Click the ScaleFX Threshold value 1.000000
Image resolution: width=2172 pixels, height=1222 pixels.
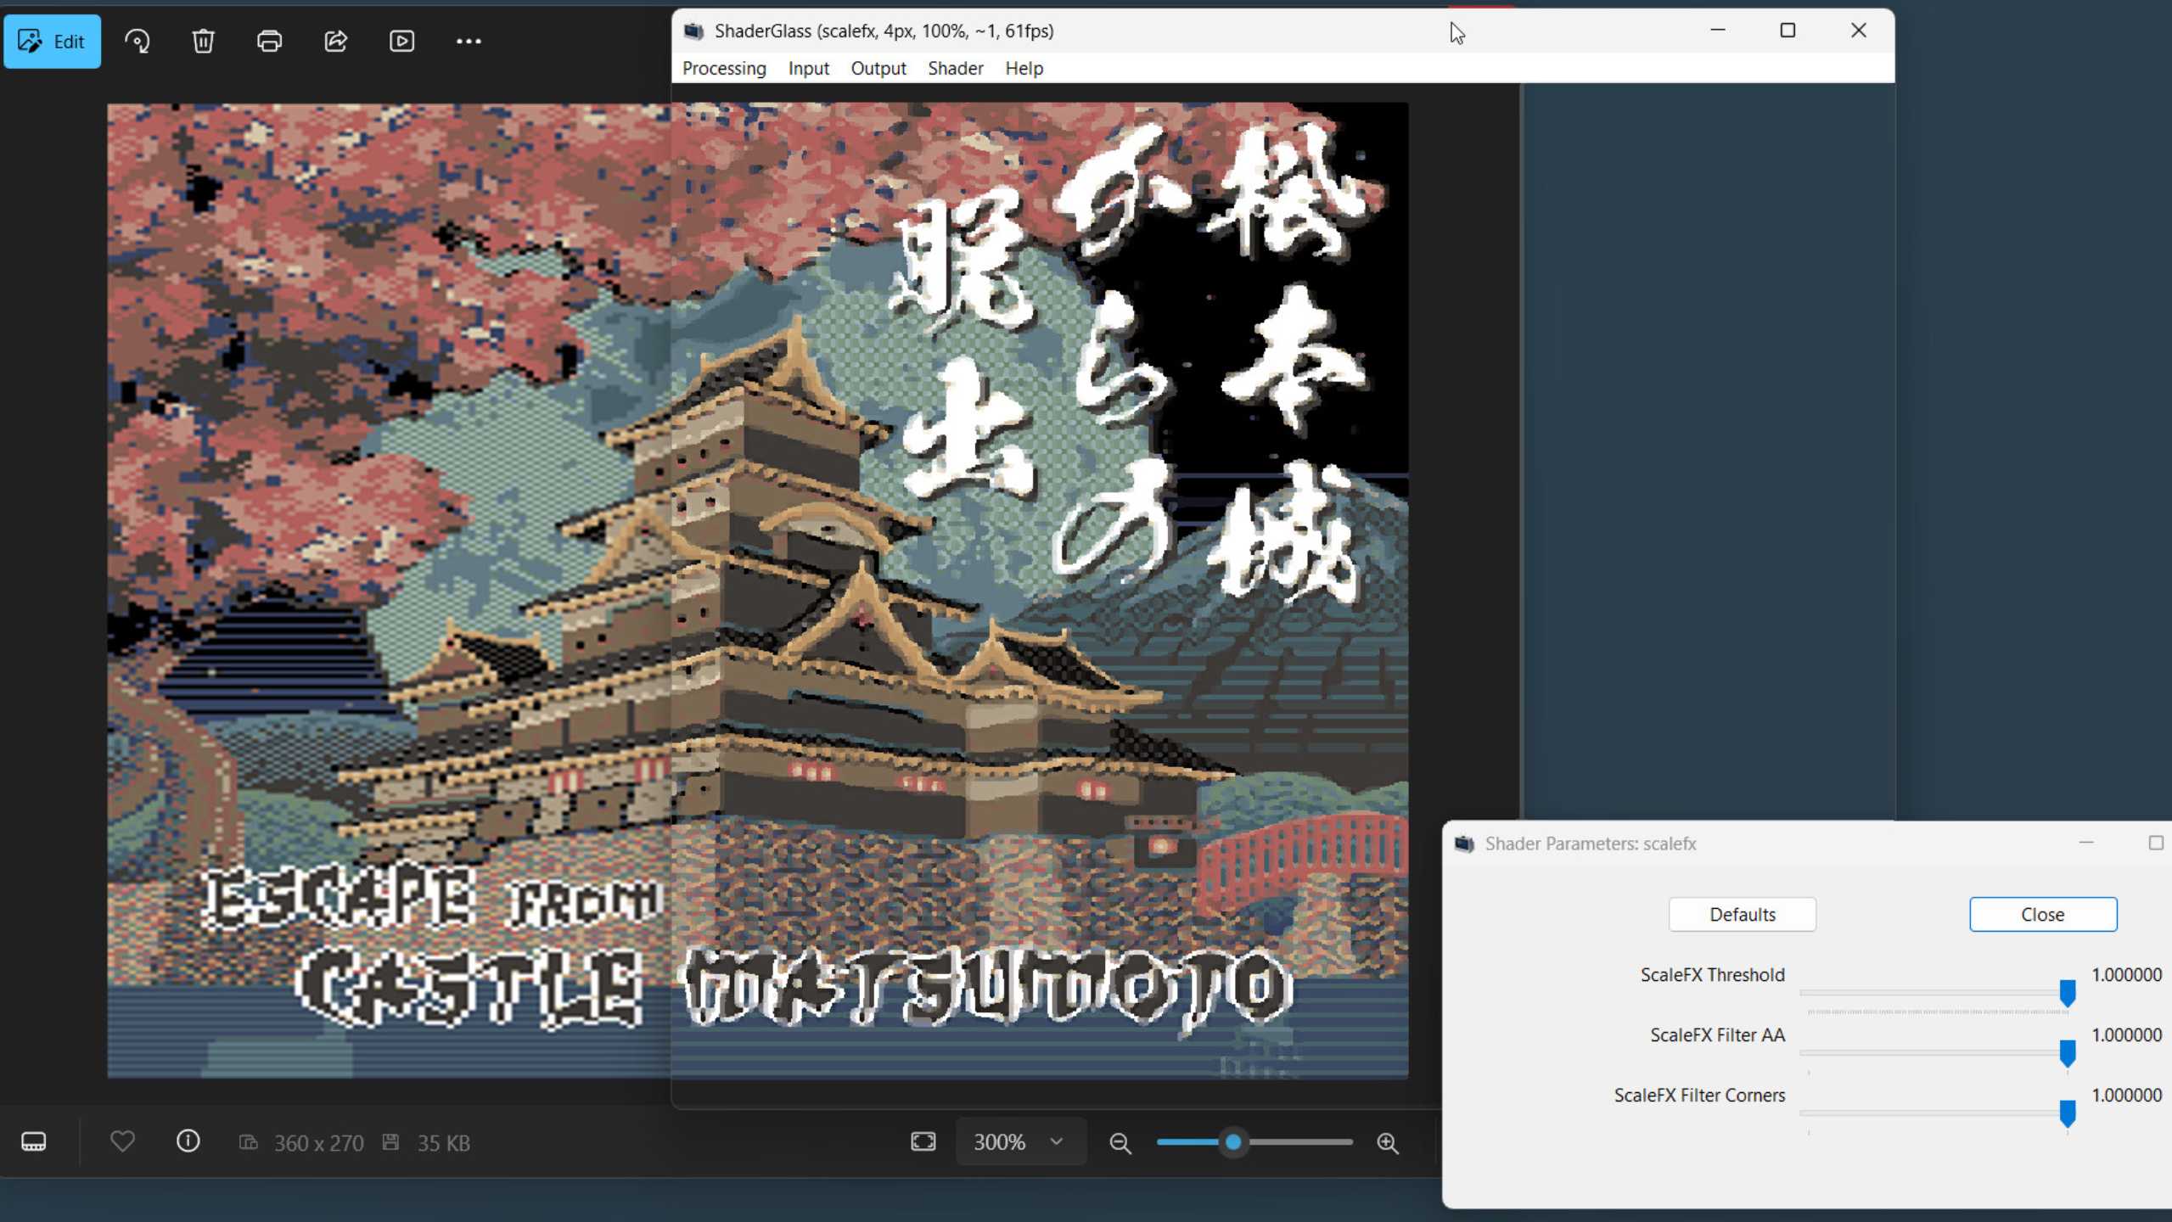[2126, 974]
